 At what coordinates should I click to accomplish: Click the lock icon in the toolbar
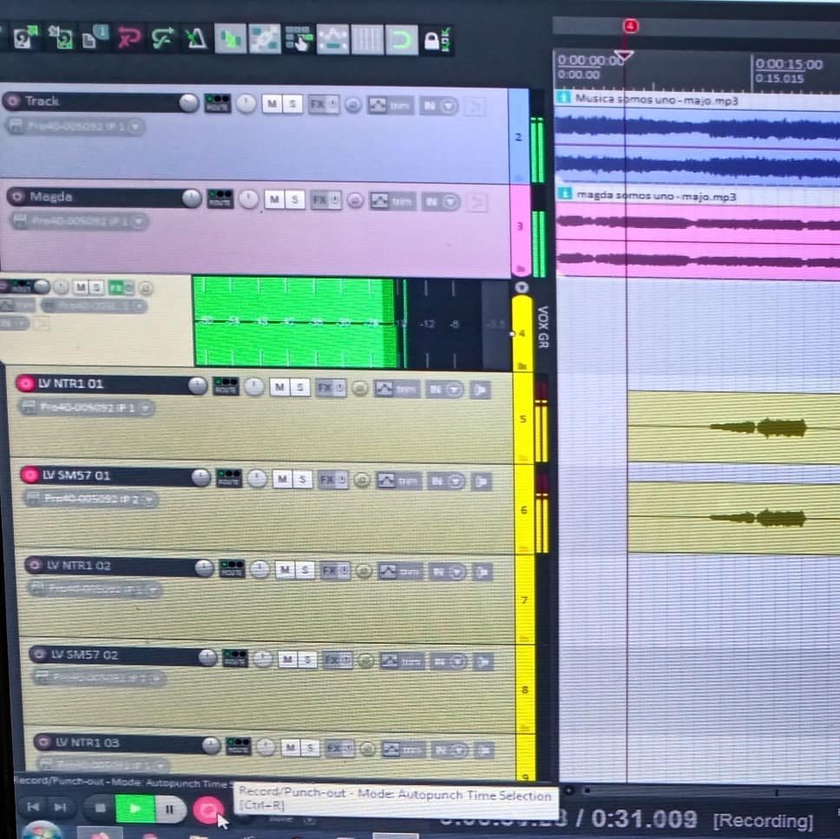(x=431, y=40)
